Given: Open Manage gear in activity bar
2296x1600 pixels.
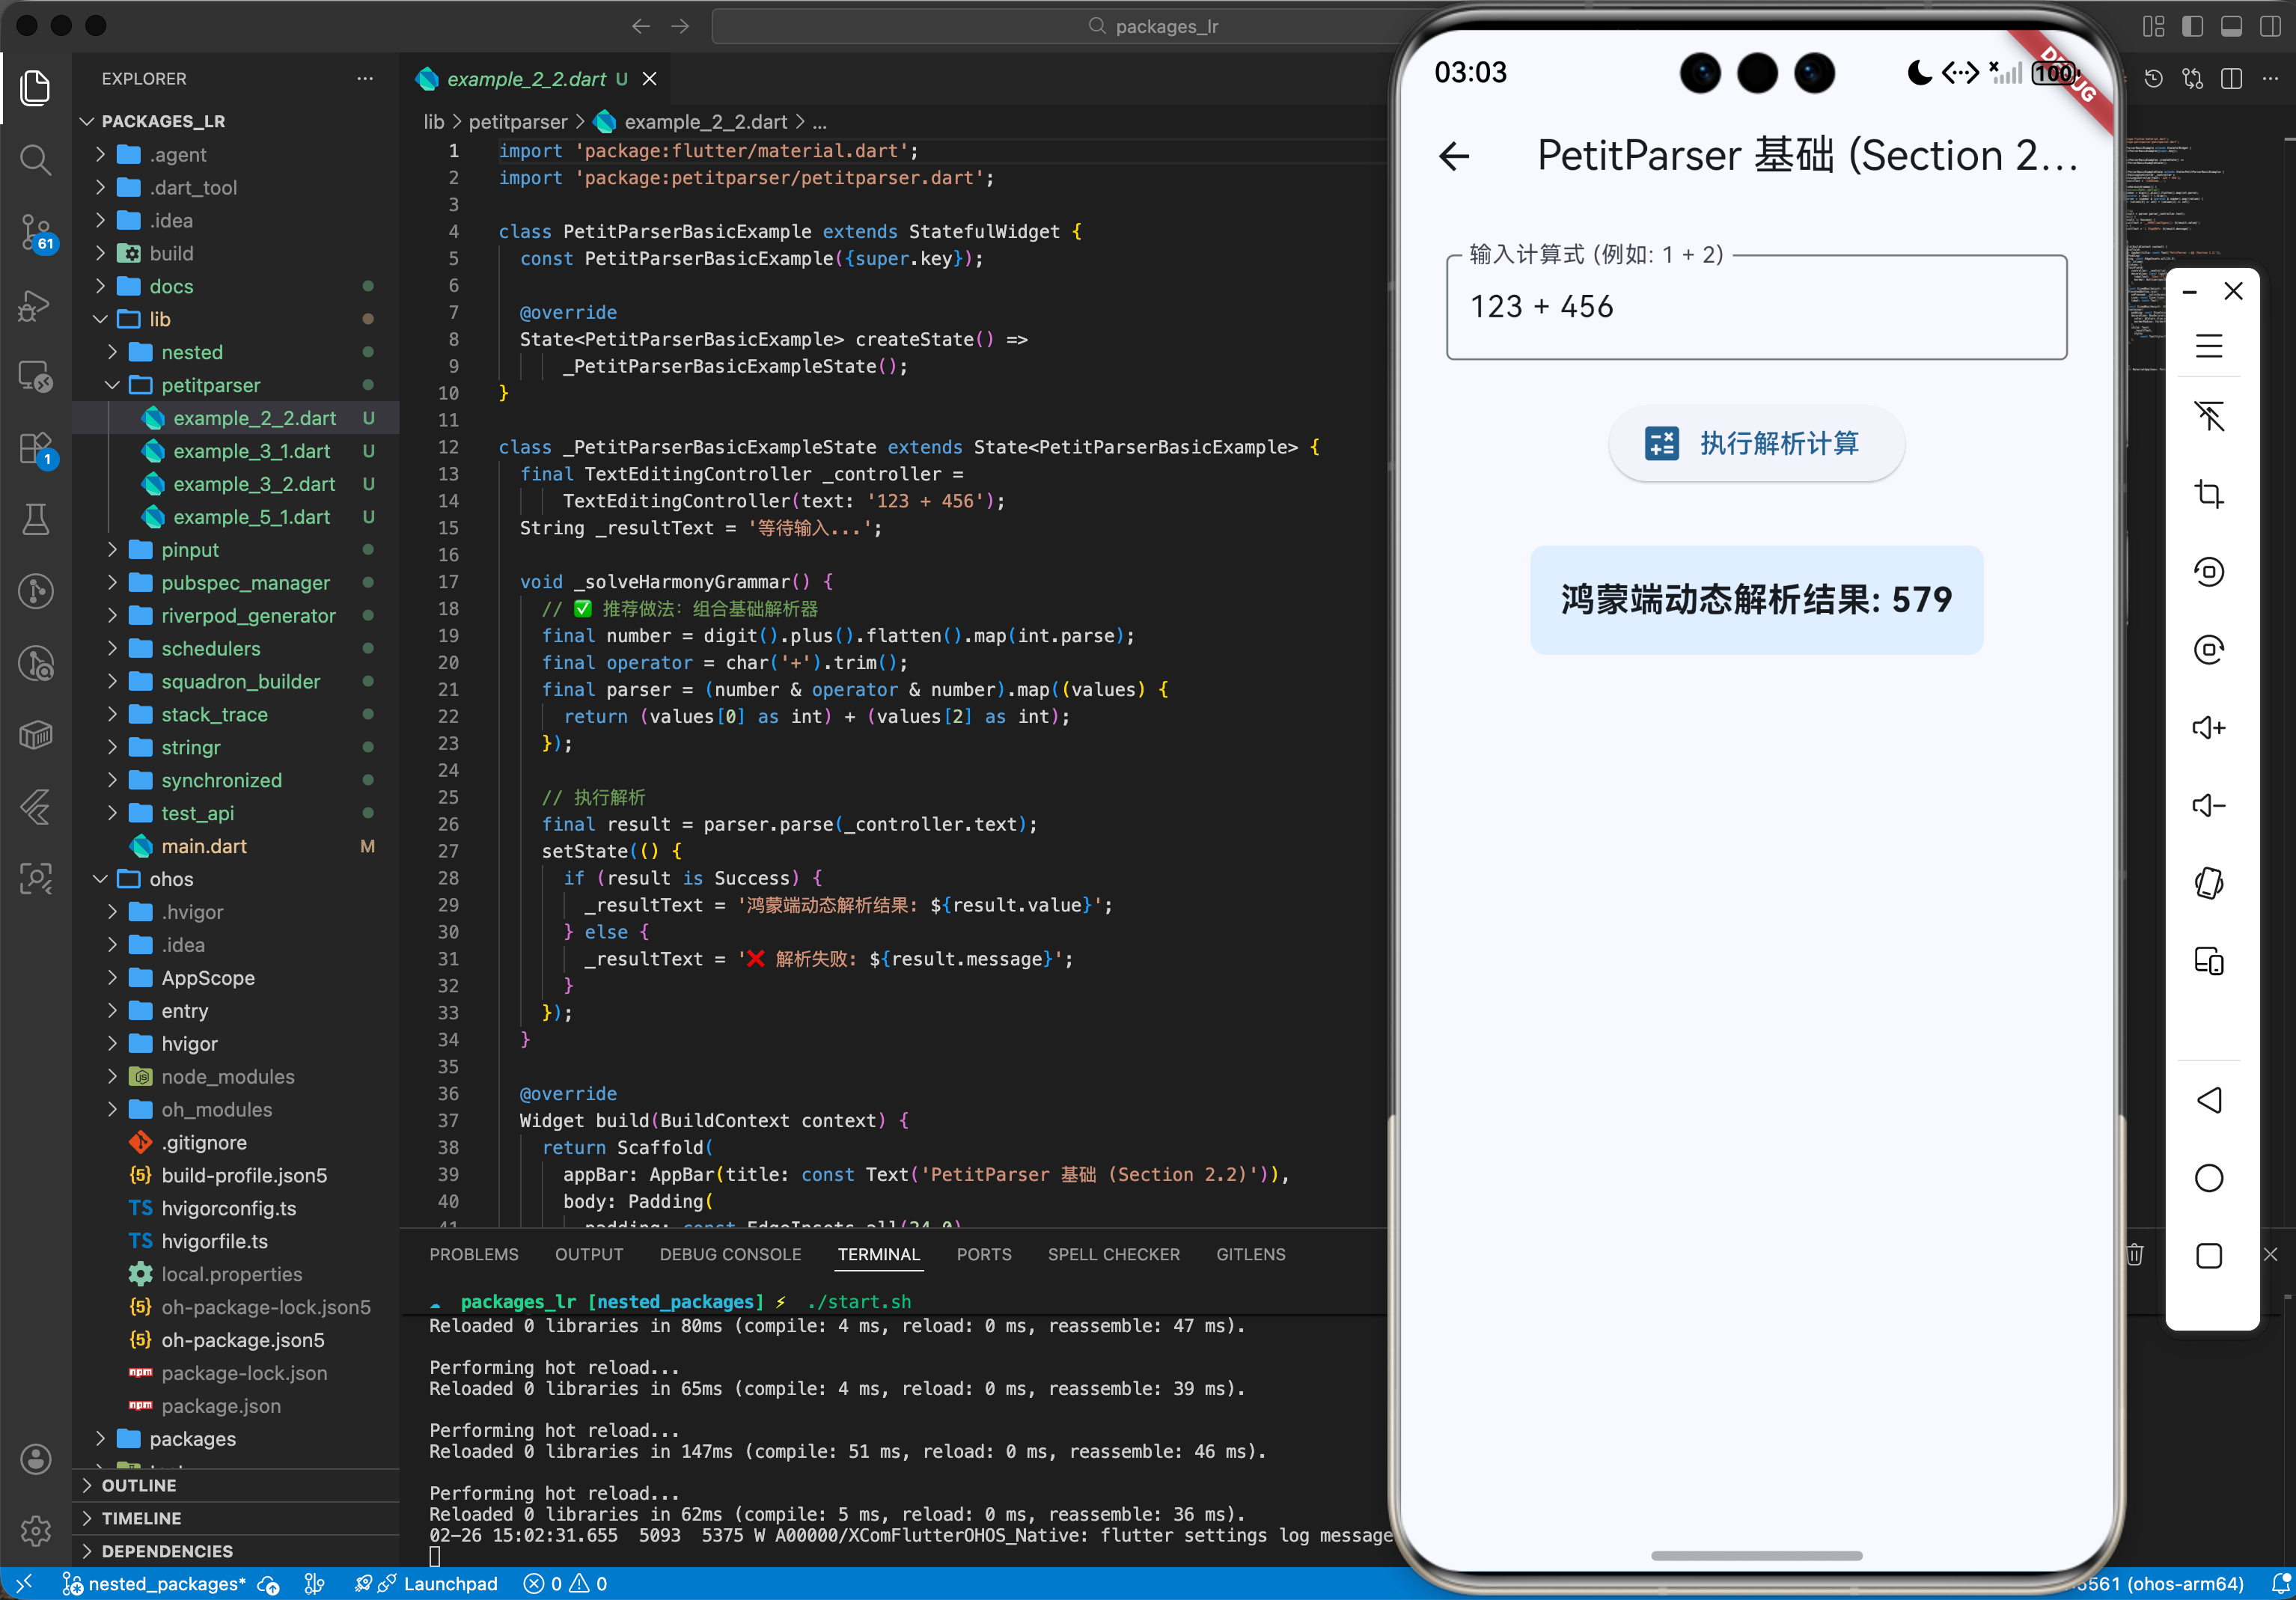Looking at the screenshot, I should pyautogui.click(x=36, y=1530).
